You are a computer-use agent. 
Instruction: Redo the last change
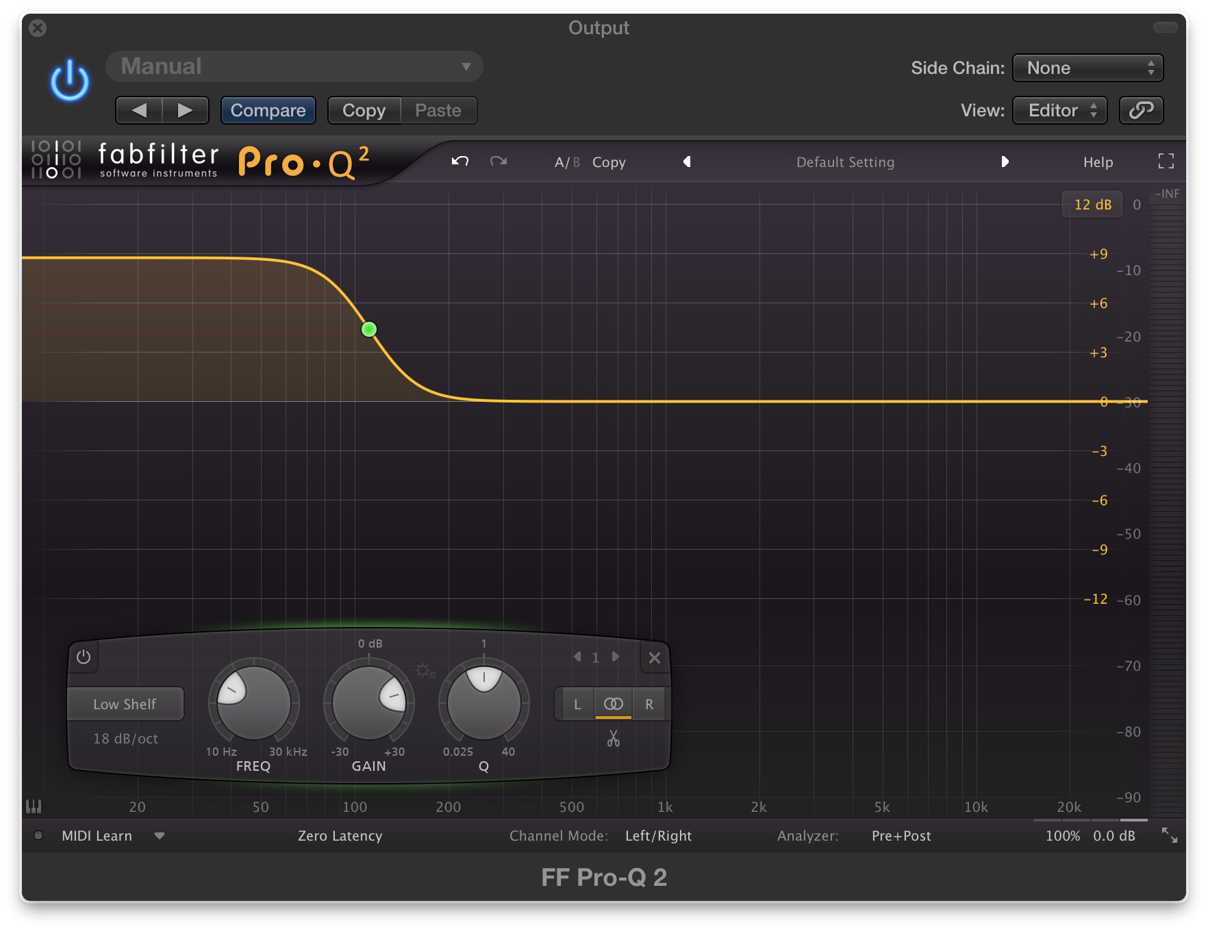(499, 162)
